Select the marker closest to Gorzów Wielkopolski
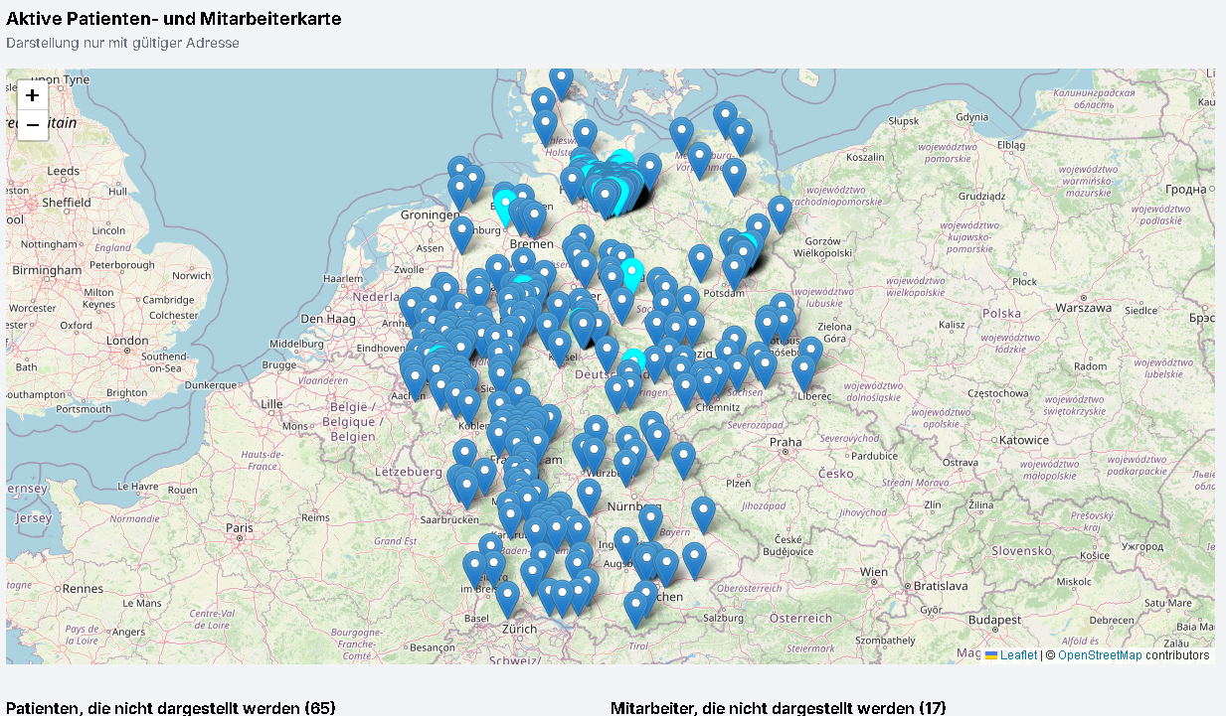The width and height of the screenshot is (1226, 716). pos(781,214)
